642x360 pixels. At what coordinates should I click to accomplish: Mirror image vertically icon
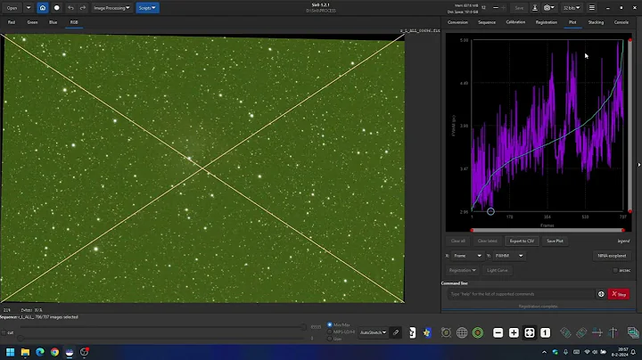(613, 332)
